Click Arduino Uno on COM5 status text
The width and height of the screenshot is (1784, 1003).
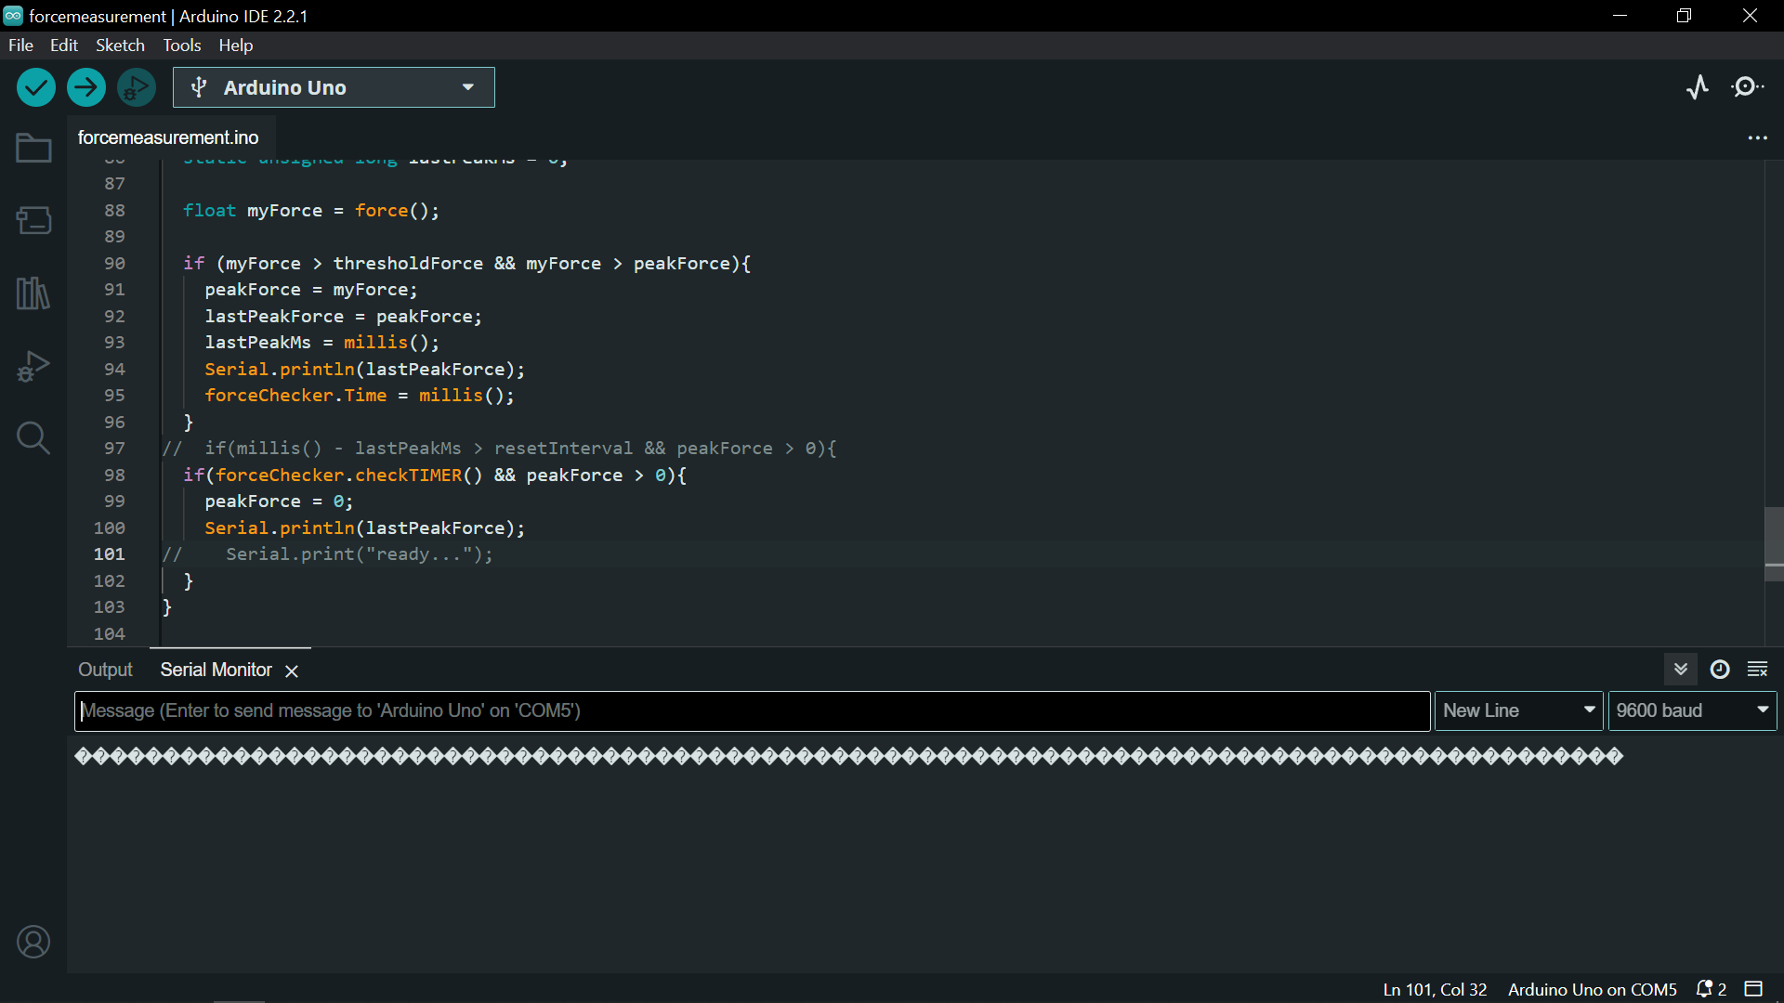[1592, 989]
